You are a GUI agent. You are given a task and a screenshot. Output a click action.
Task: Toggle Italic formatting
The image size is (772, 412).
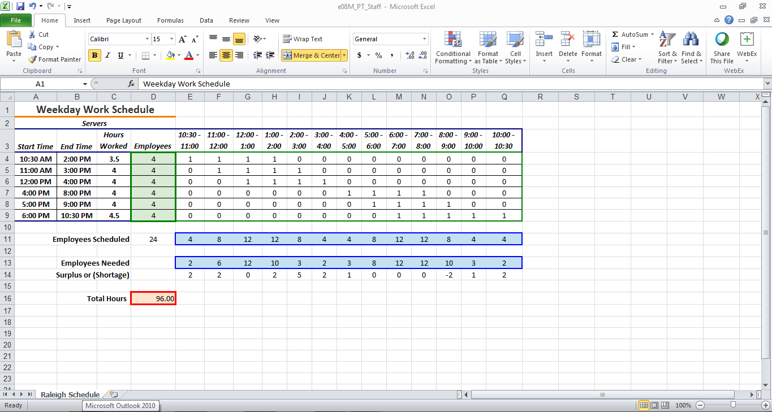pyautogui.click(x=107, y=55)
